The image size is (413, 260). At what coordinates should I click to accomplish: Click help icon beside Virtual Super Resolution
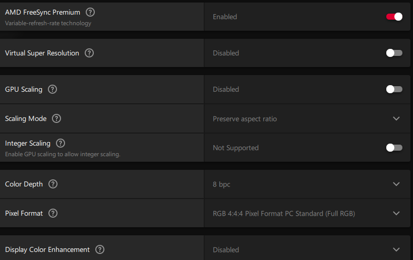click(x=89, y=53)
